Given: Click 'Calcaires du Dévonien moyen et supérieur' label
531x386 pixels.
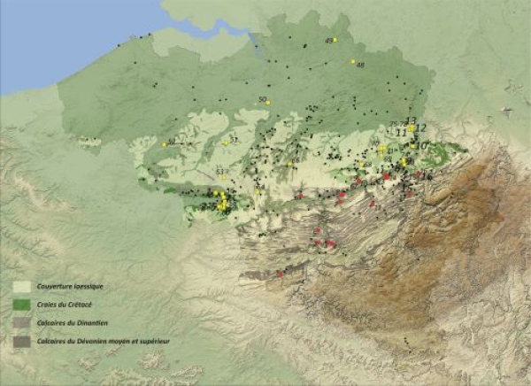Looking at the screenshot, I should (x=104, y=341).
